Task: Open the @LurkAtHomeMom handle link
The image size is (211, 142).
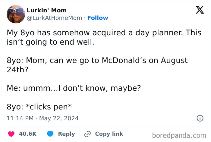Action: click(55, 18)
